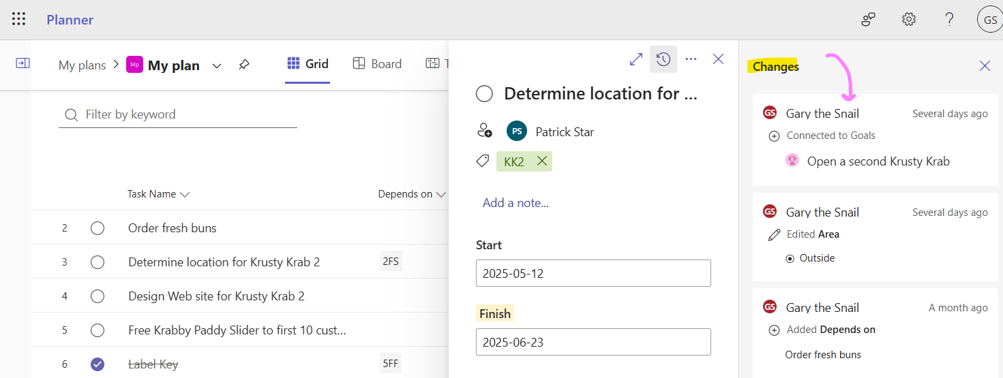1003x378 pixels.
Task: Pin the plan with the pin icon
Action: click(243, 65)
